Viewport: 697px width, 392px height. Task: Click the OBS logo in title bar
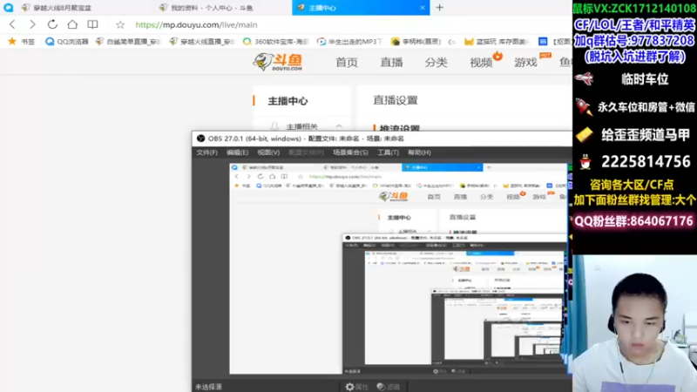201,139
